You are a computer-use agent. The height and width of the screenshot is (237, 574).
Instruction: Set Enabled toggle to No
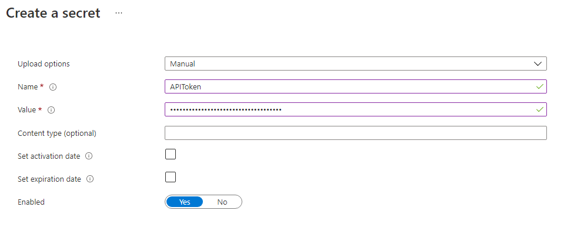[x=222, y=202]
